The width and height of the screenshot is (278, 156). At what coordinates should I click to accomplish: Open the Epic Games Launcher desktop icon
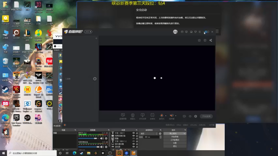click(x=16, y=120)
